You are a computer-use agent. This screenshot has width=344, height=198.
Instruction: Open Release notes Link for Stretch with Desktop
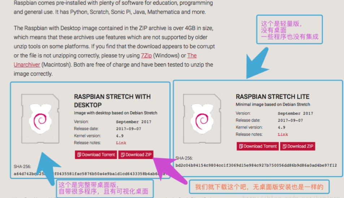(x=121, y=143)
